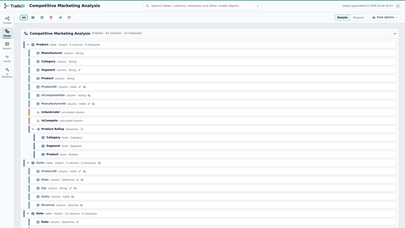The image size is (405, 228).
Task: Click the hidden-eye icon on the Revenue column
Action: click(81, 205)
